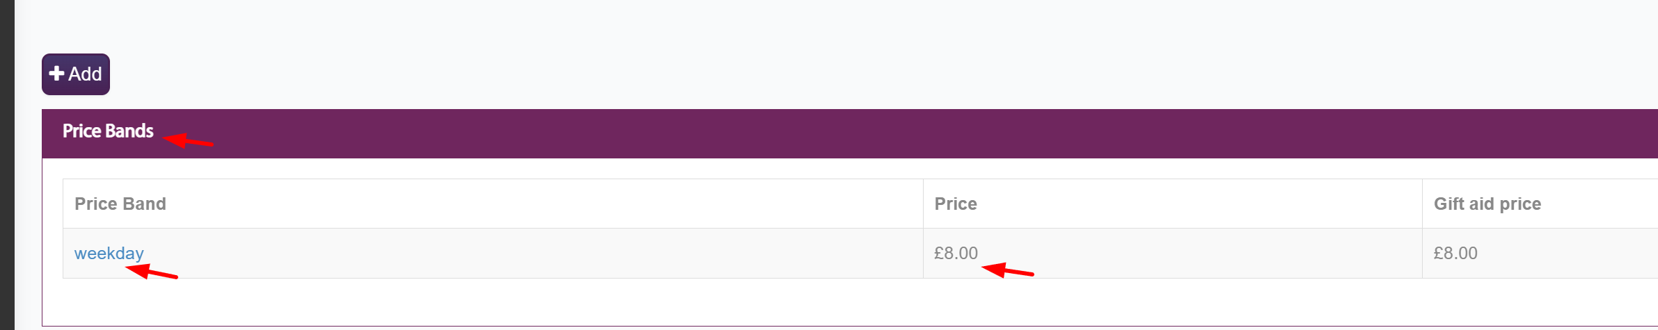Click the Price Bands panel title

point(108,131)
